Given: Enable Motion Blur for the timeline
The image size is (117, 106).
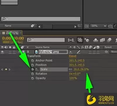Looking at the screenshot, I should click(109, 40).
